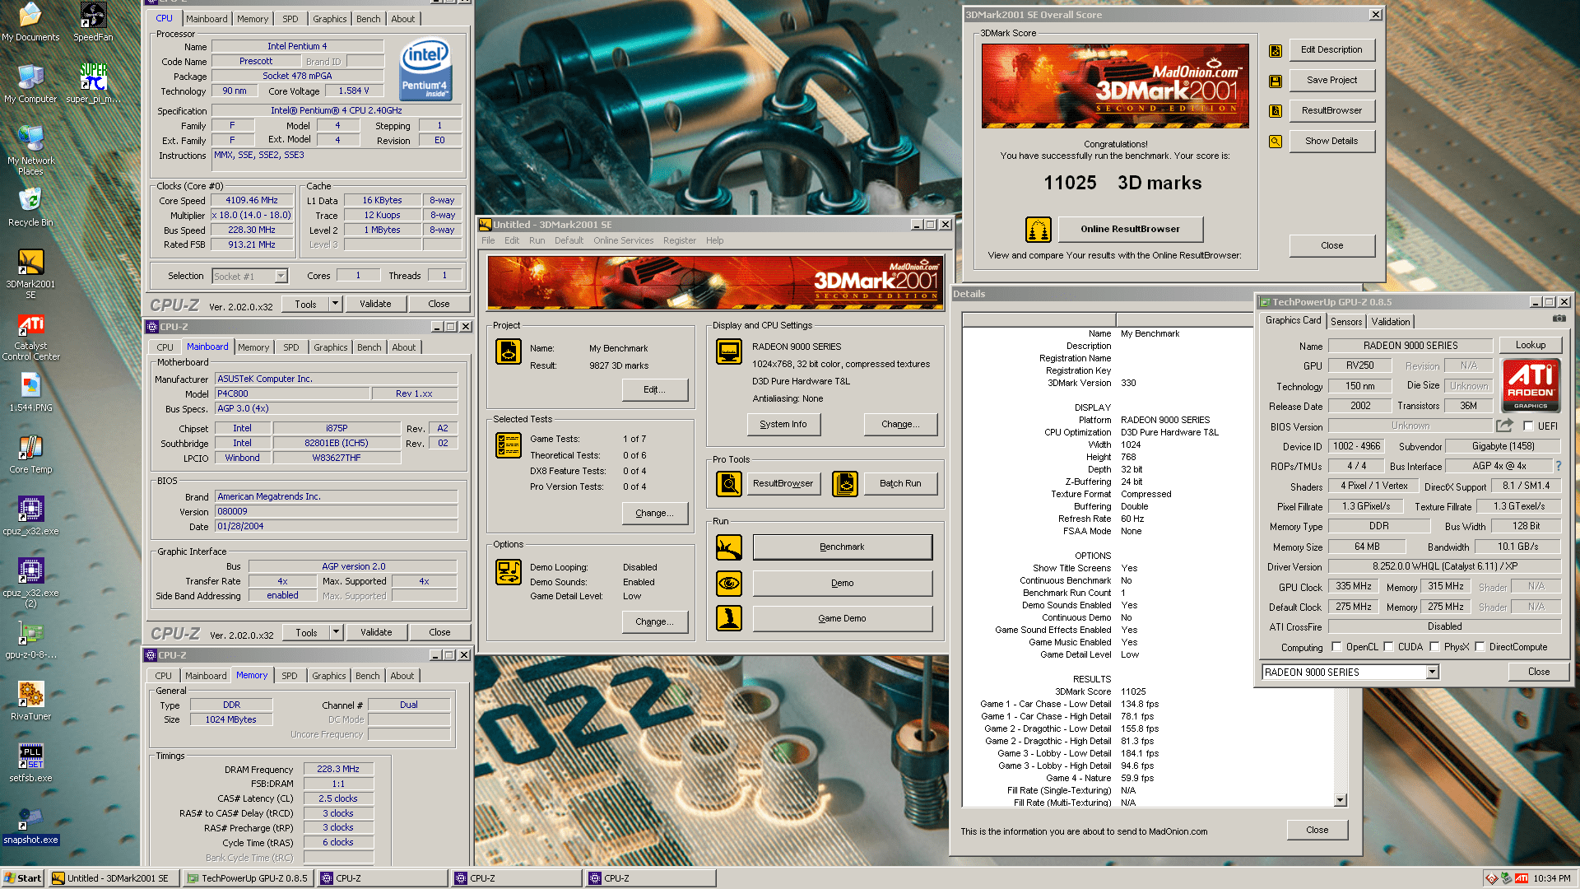
Task: Click the Demo eye icon in 3DMark2001
Action: [x=729, y=584]
